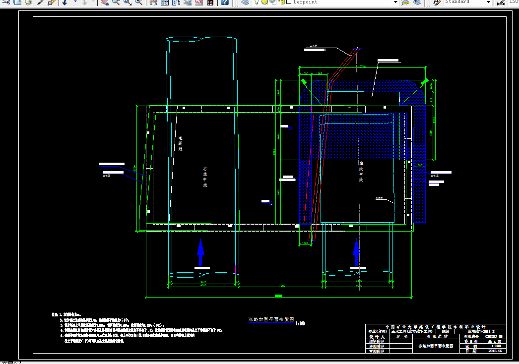Select the 图纸编号 label cell

point(471,337)
